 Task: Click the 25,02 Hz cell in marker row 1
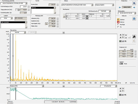75,16
